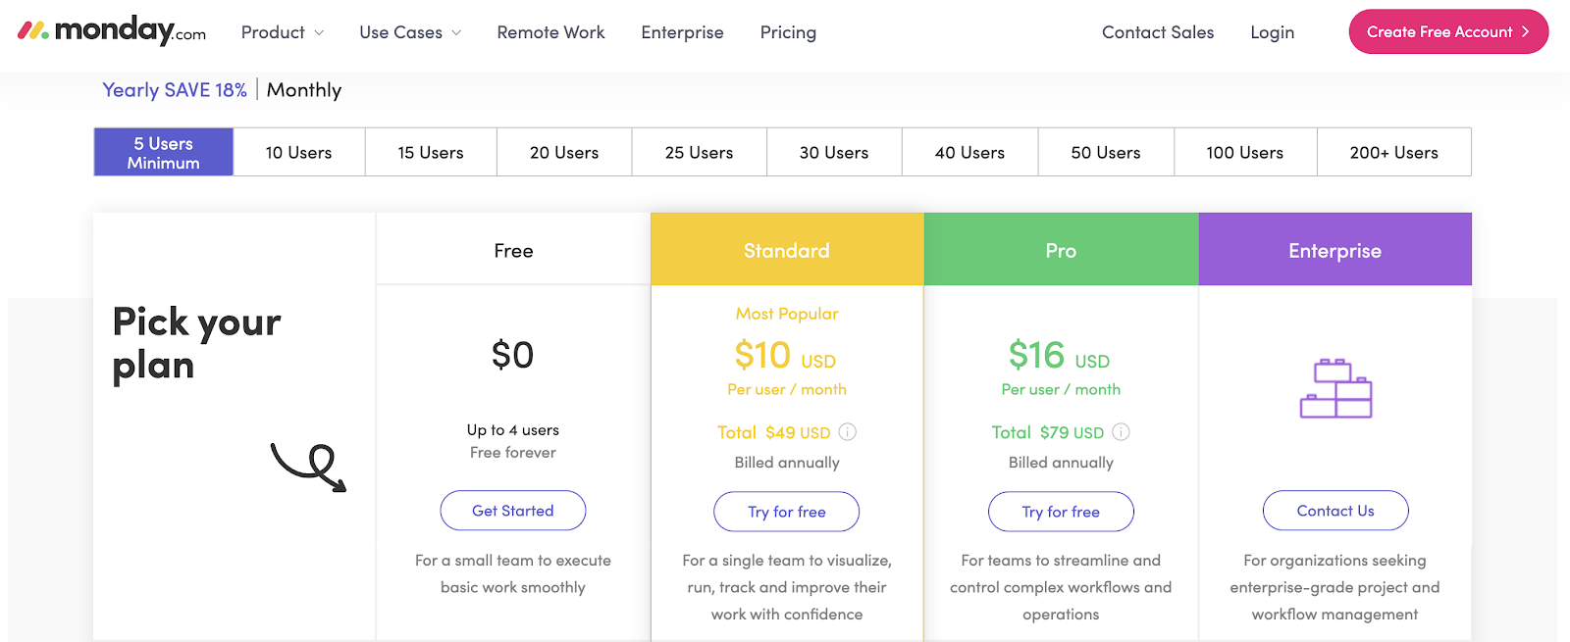This screenshot has width=1570, height=642.
Task: Click Get Started on Free plan
Action: tap(513, 511)
